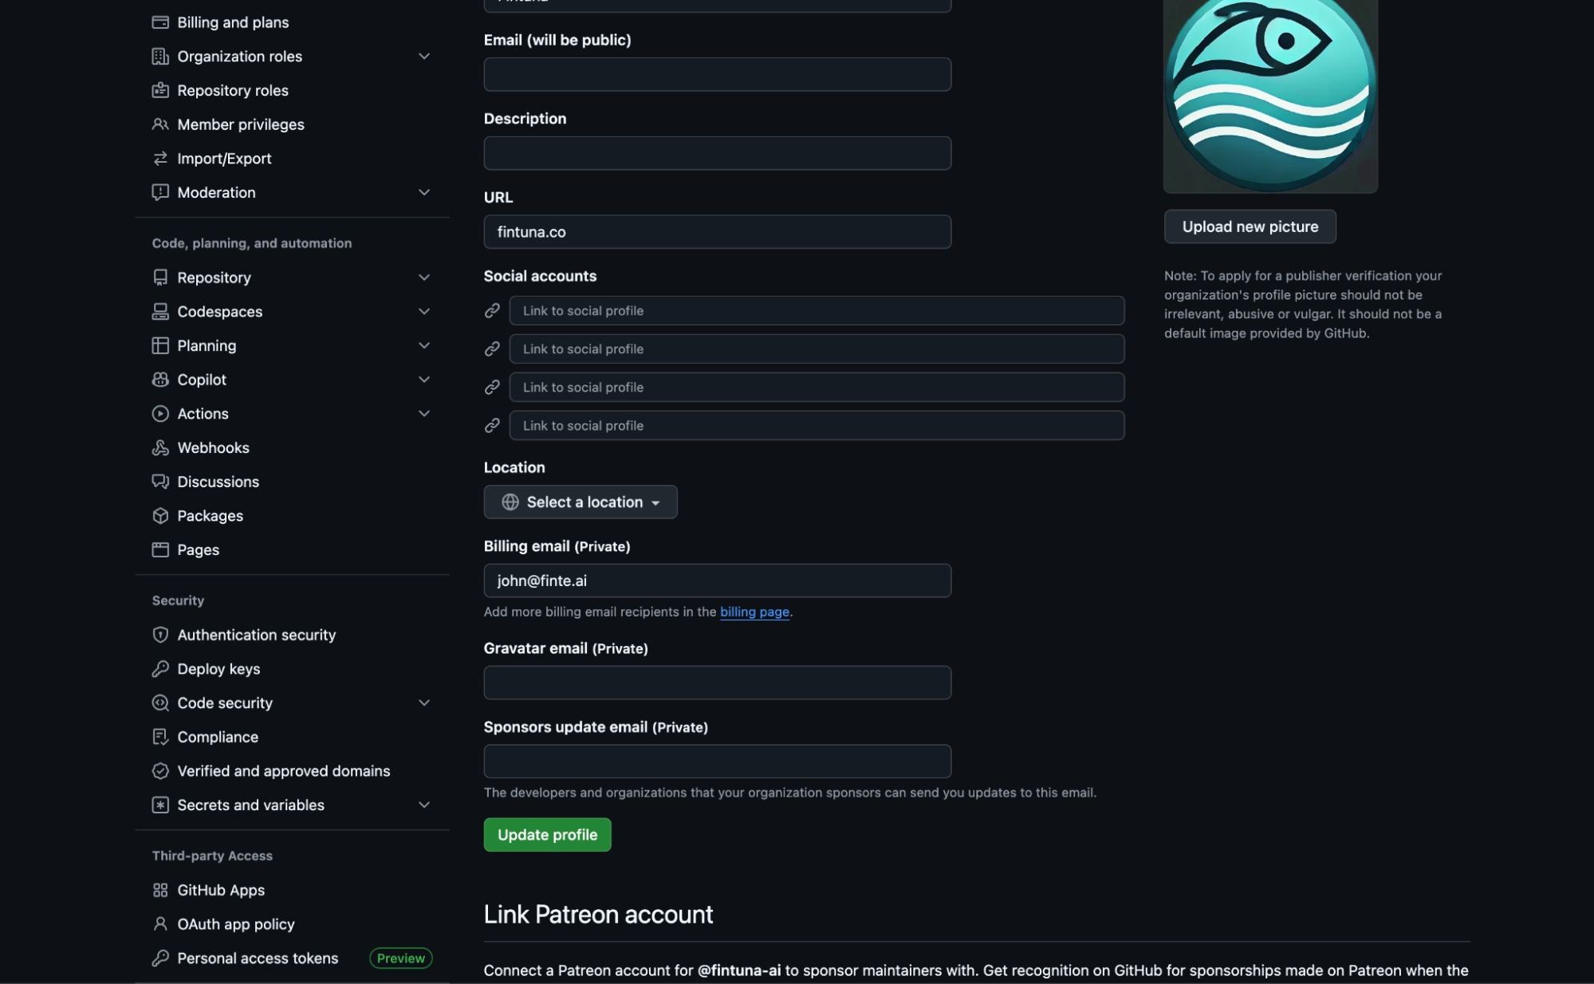
Task: Click the Repository roles badge icon
Action: pyautogui.click(x=160, y=90)
